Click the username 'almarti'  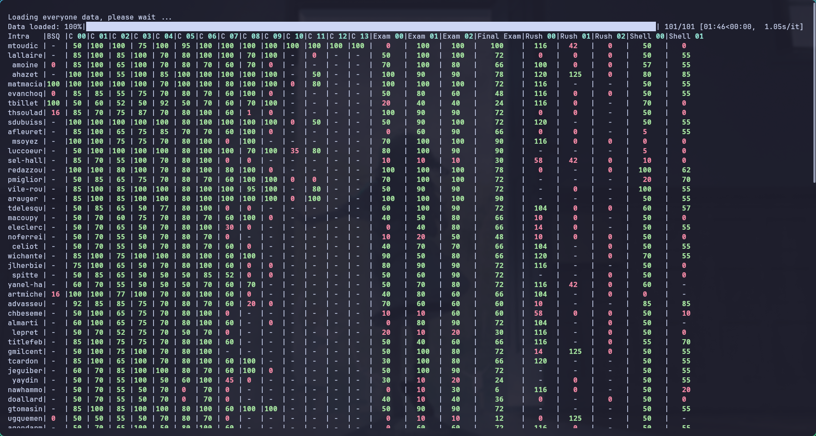pos(23,323)
